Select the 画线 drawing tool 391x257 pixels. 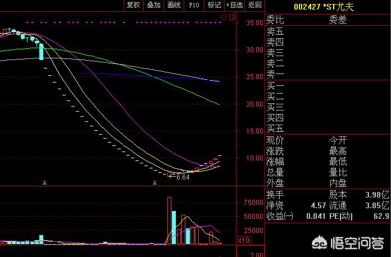point(174,5)
